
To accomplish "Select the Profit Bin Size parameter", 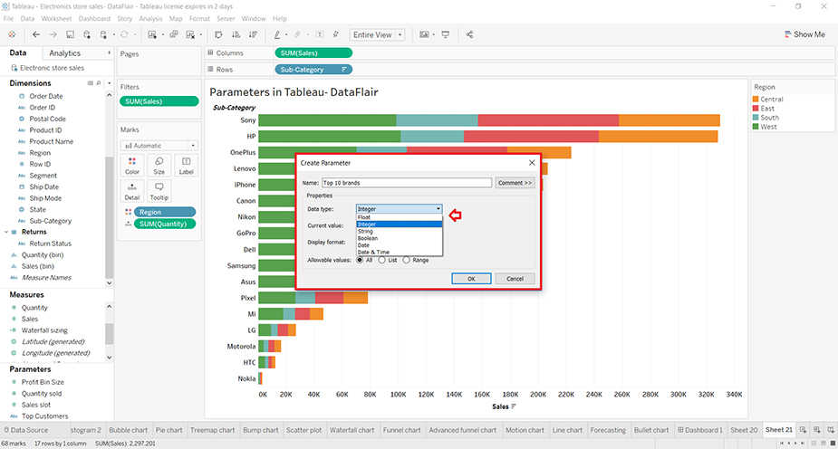I will [43, 382].
